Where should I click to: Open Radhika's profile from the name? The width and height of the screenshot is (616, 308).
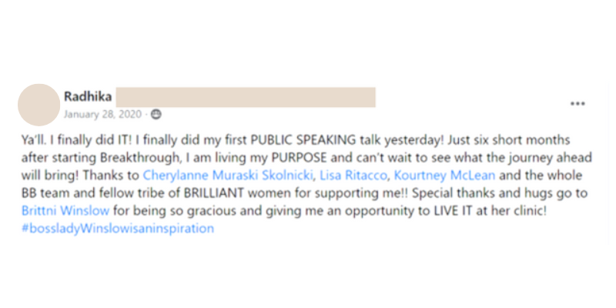88,96
